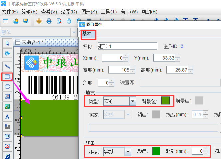This screenshot has height=159, width=221.
Task: Click the X(mm) value field
Action: [x=112, y=58]
